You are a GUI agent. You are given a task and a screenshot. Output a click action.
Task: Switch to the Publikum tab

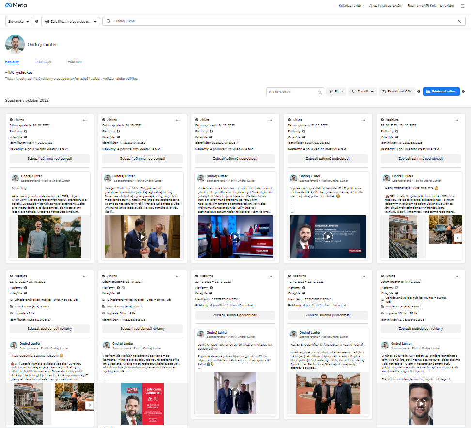point(75,62)
